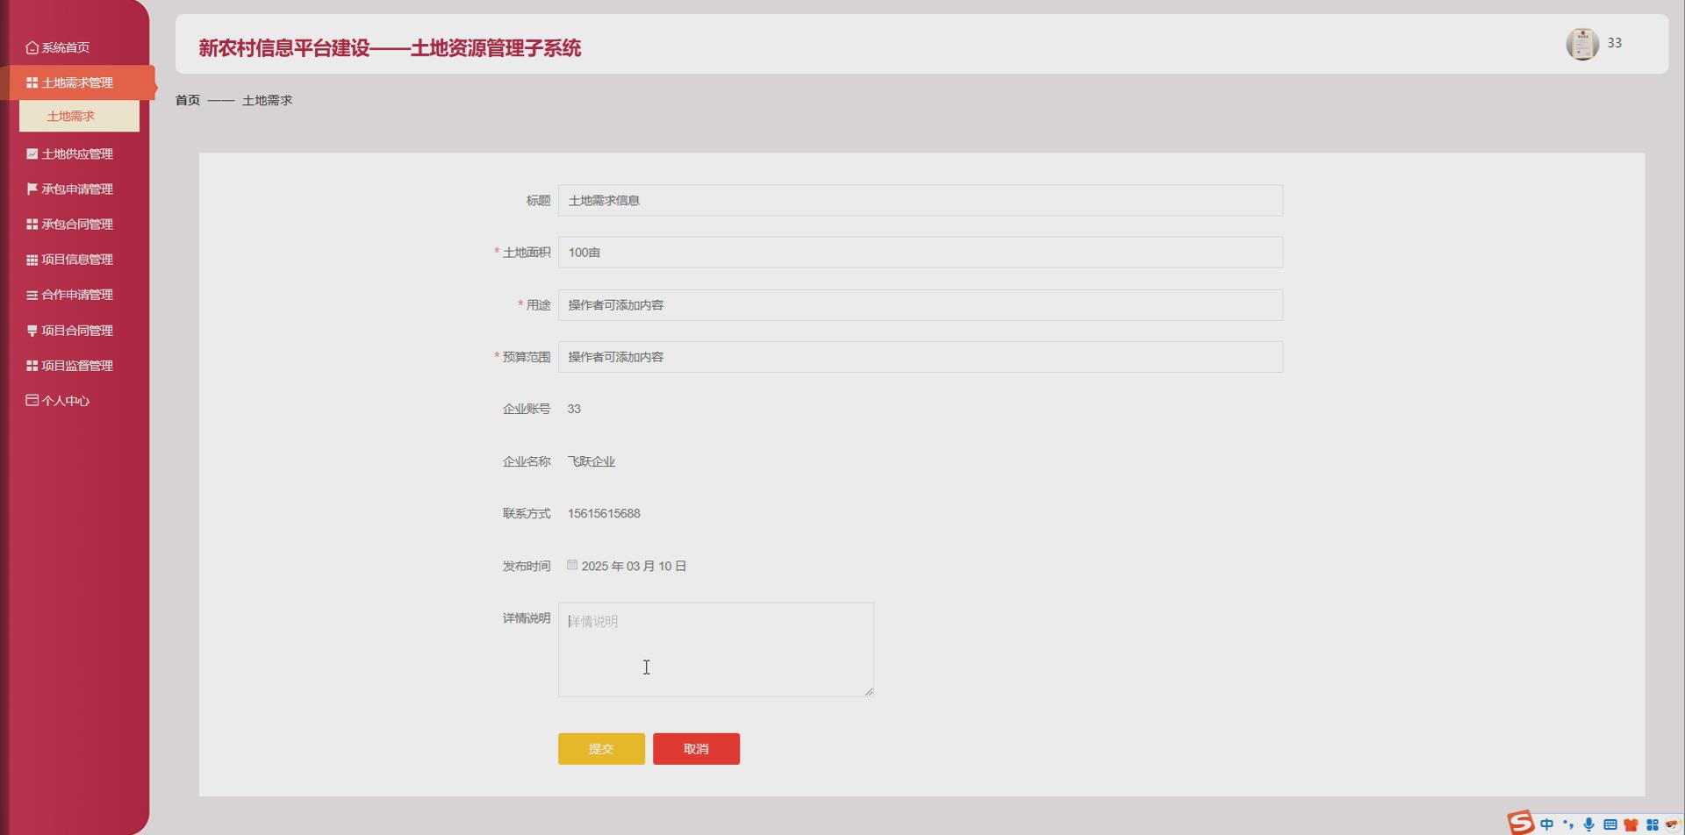This screenshot has width=1685, height=835.
Task: Click username 33 beside the header avatar
Action: pyautogui.click(x=1614, y=43)
